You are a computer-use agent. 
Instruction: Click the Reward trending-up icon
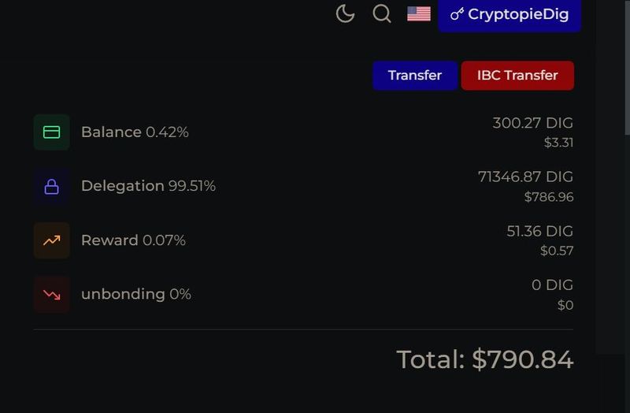(x=52, y=240)
